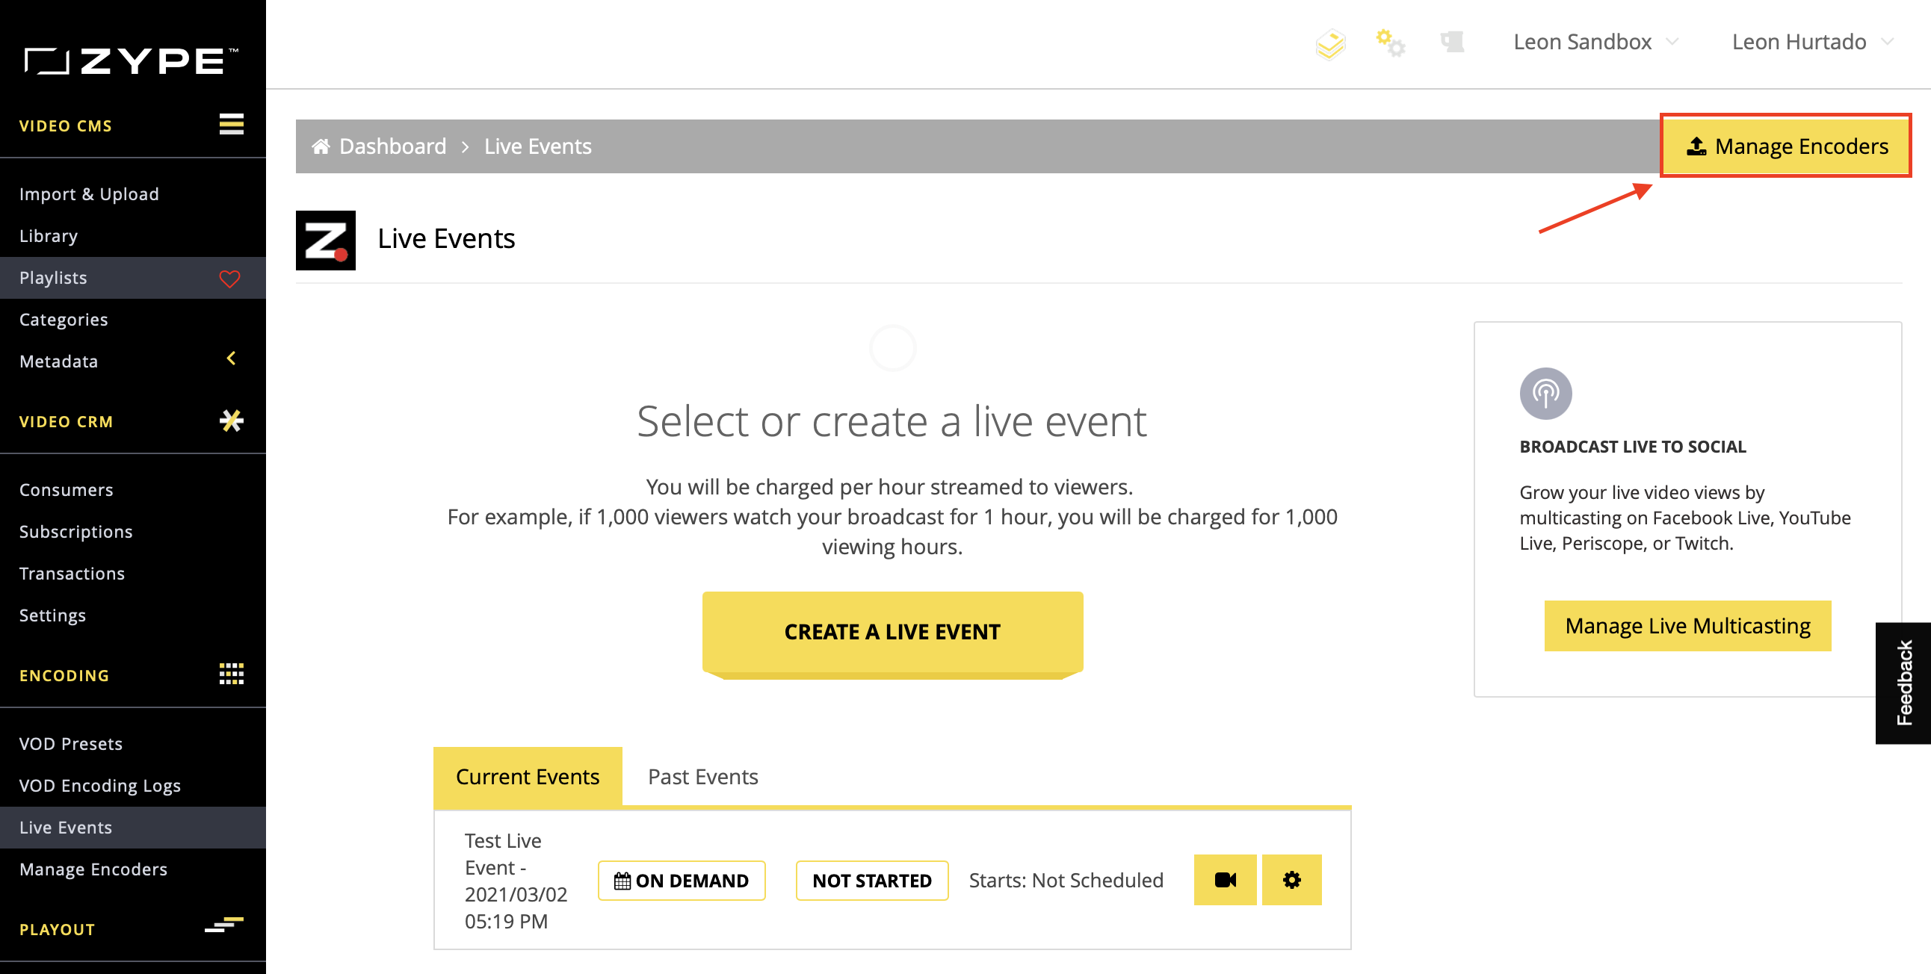Select Playlists in the sidebar
The image size is (1931, 974).
point(133,278)
